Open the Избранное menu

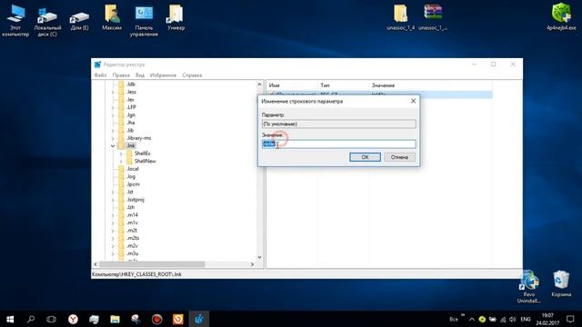[163, 74]
